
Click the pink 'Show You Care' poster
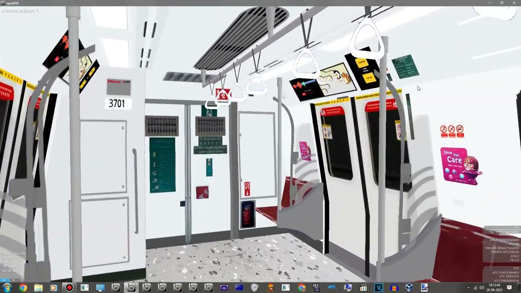point(460,166)
